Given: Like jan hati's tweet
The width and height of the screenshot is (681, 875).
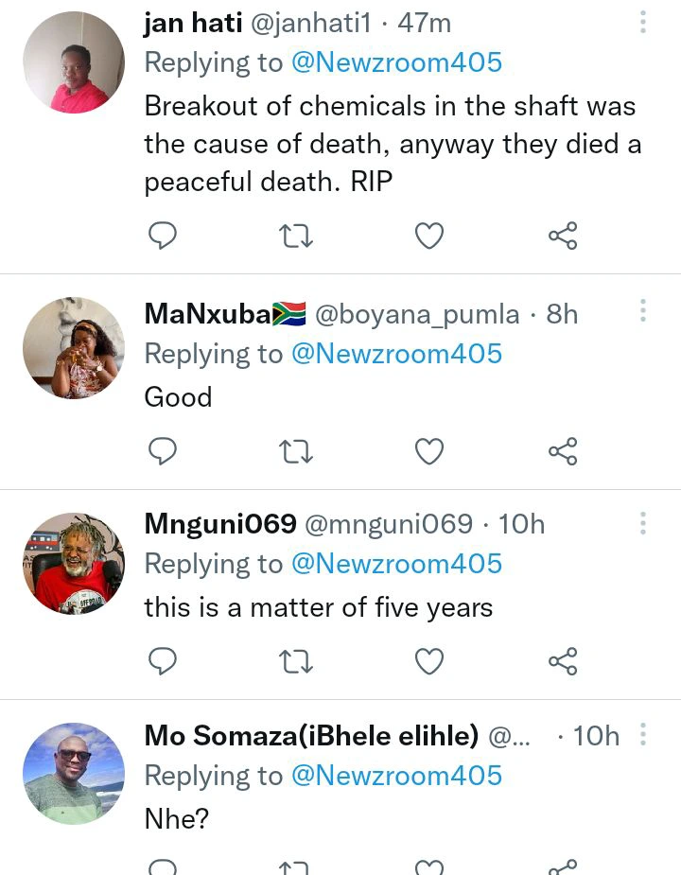Looking at the screenshot, I should 429,235.
